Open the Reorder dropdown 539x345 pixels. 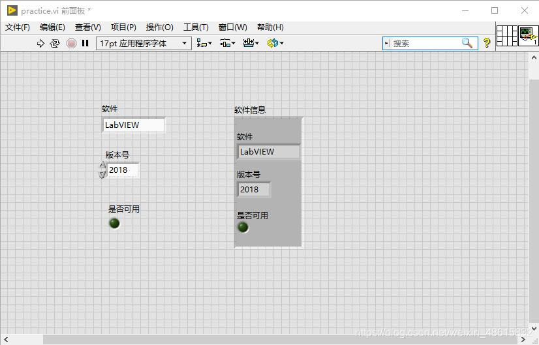tap(275, 43)
